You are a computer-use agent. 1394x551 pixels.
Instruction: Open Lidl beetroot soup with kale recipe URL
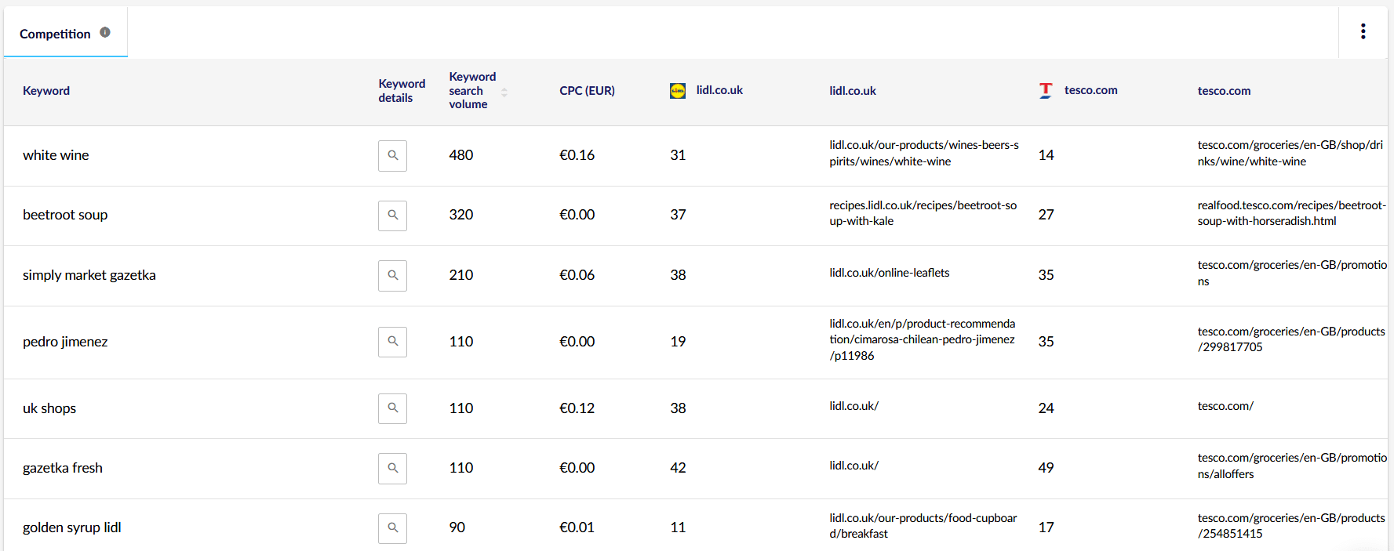tap(923, 213)
